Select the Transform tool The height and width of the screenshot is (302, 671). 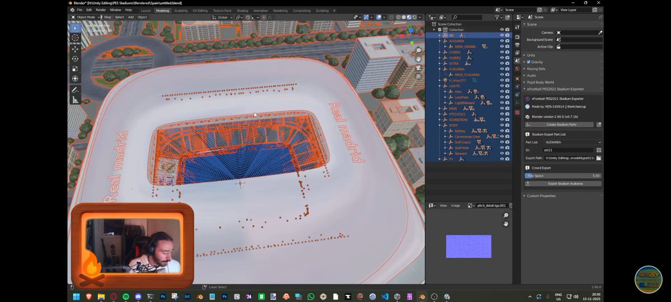point(75,79)
